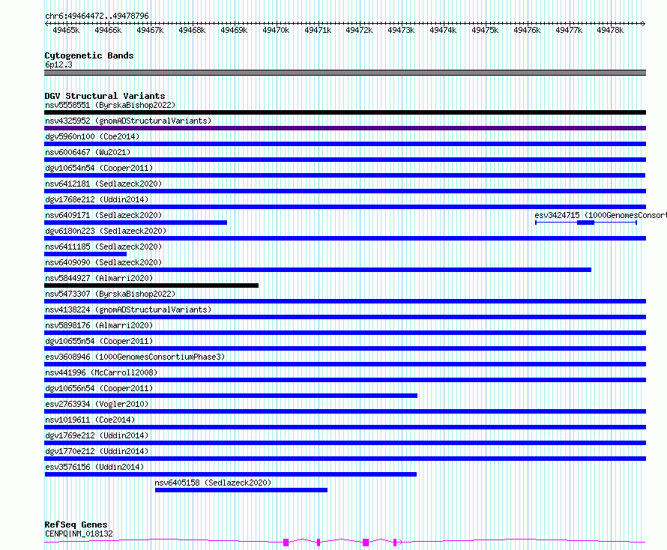Viewport: 667px width, 550px height.
Task: Open nsv4325952 (gnomADStructuralVariants) label
Action: [x=128, y=121]
